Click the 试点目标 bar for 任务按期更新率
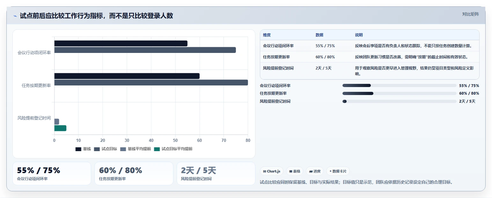The height and width of the screenshot is (198, 492). [x=151, y=83]
